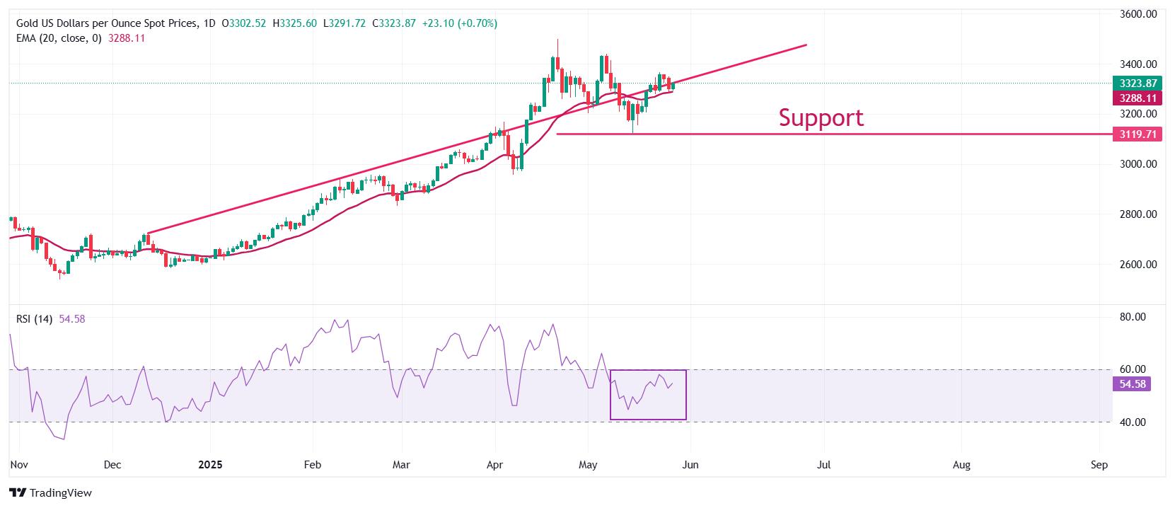The image size is (1175, 508).
Task: Click the 2025 label on time axis
Action: (210, 465)
